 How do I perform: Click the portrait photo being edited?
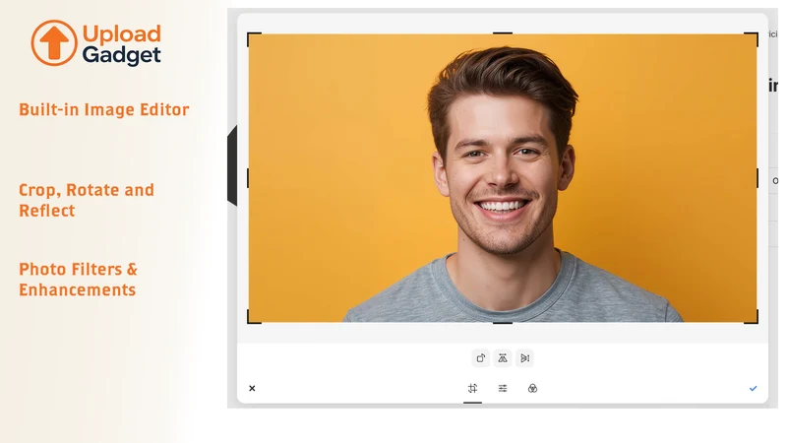pyautogui.click(x=503, y=178)
